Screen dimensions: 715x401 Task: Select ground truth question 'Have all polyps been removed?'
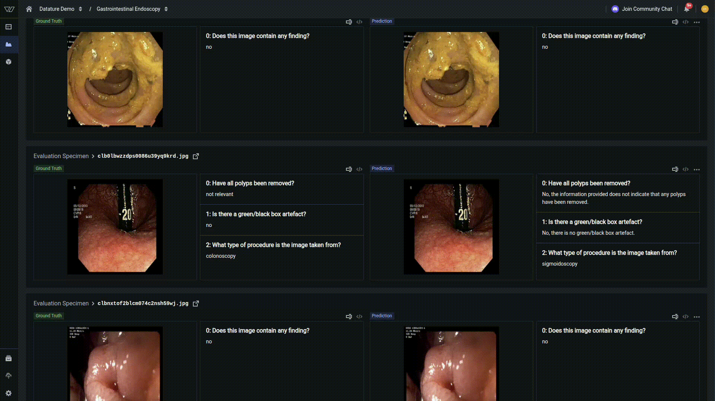tap(250, 183)
